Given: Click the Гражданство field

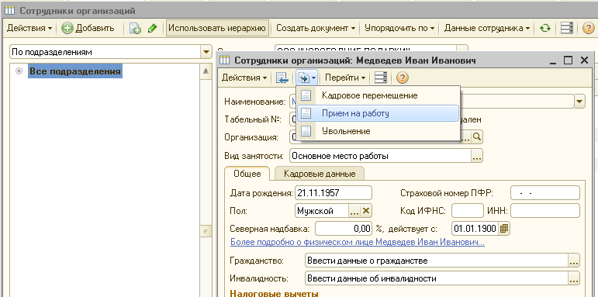Looking at the screenshot, I should [x=437, y=261].
